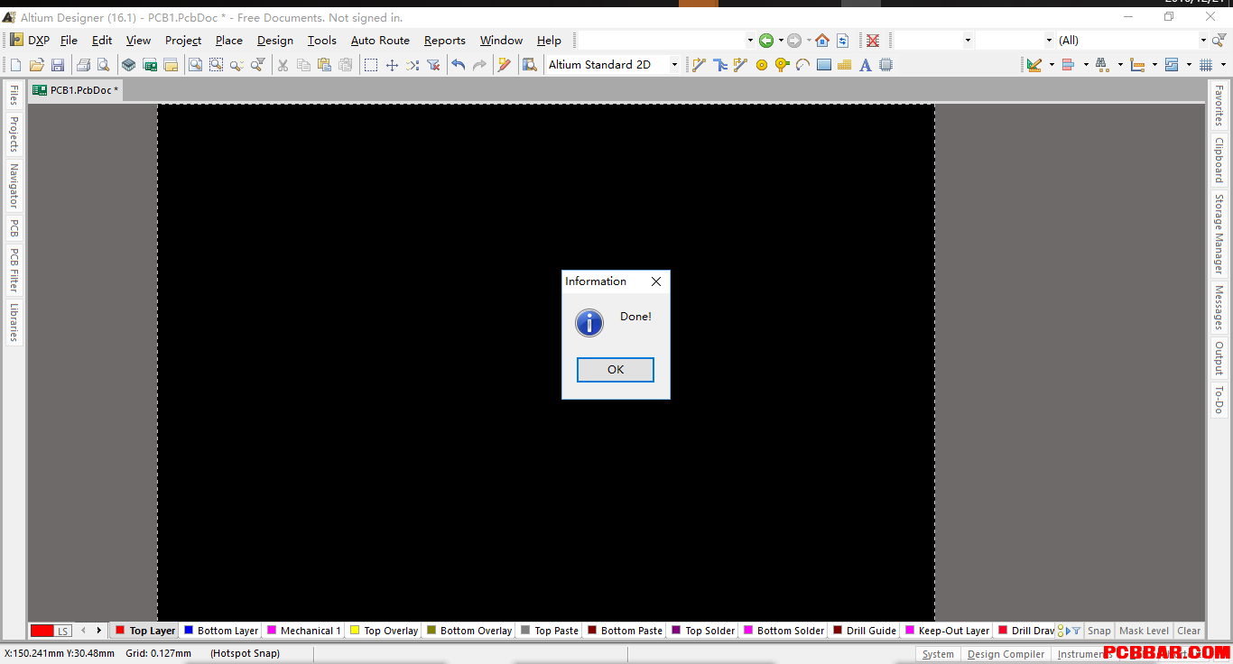Expand the Back button history arrow
The height and width of the screenshot is (664, 1233).
point(781,41)
